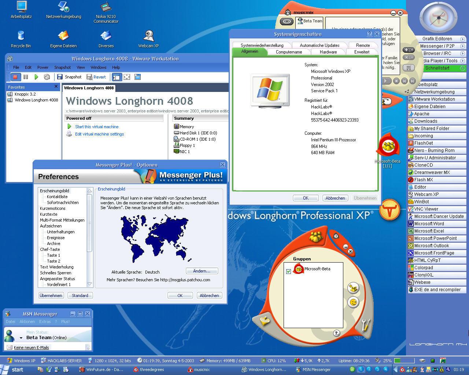
Task: Switch to the Hardware tab
Action: pyautogui.click(x=328, y=52)
